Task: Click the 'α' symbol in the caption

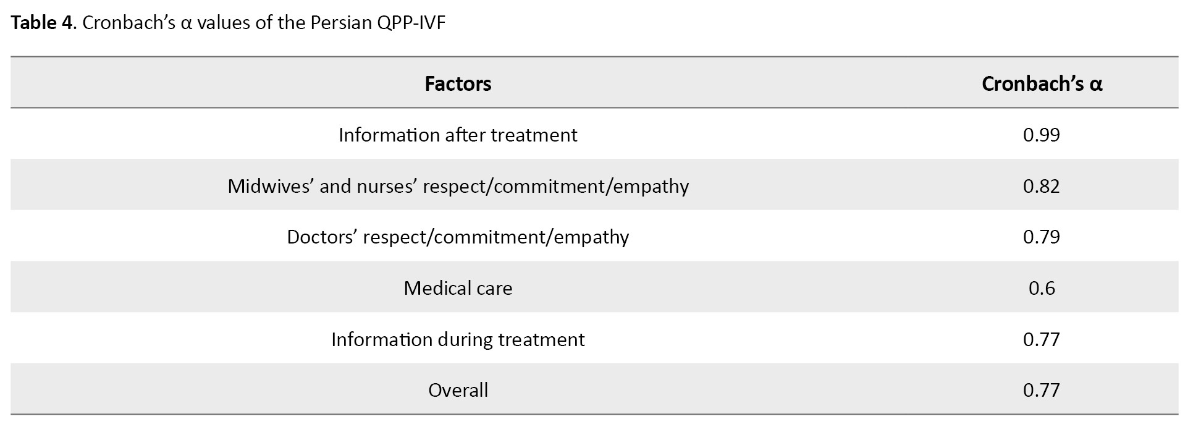Action: (187, 23)
